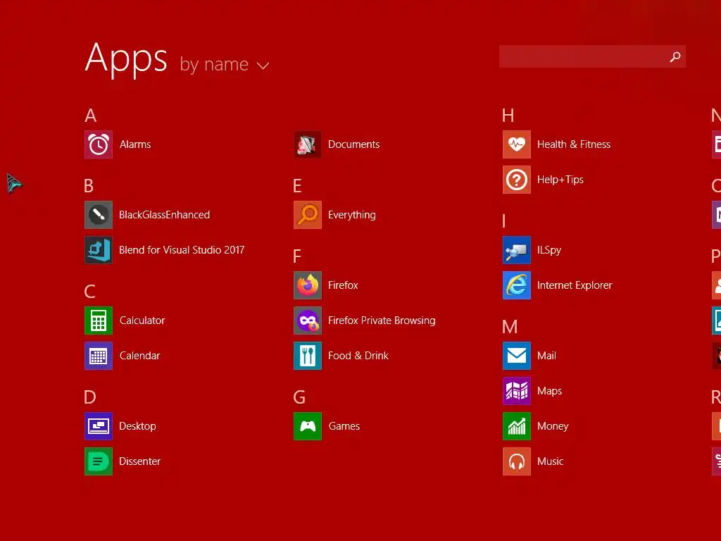Viewport: 721px width, 541px height.
Task: Open the Alarms app icon
Action: point(99,144)
